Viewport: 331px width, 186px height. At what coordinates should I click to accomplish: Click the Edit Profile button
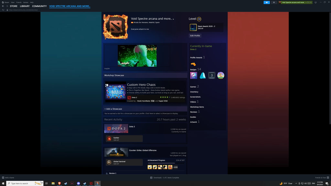tap(195, 36)
